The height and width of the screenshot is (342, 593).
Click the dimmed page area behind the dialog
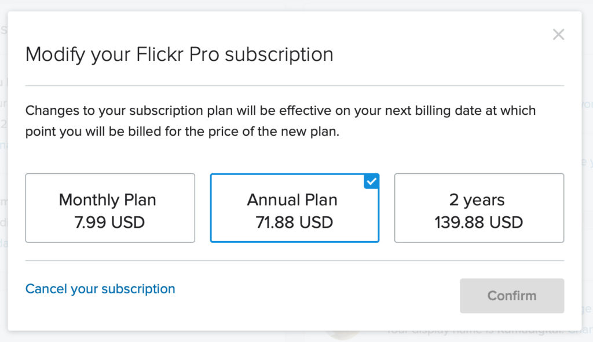[x=587, y=174]
